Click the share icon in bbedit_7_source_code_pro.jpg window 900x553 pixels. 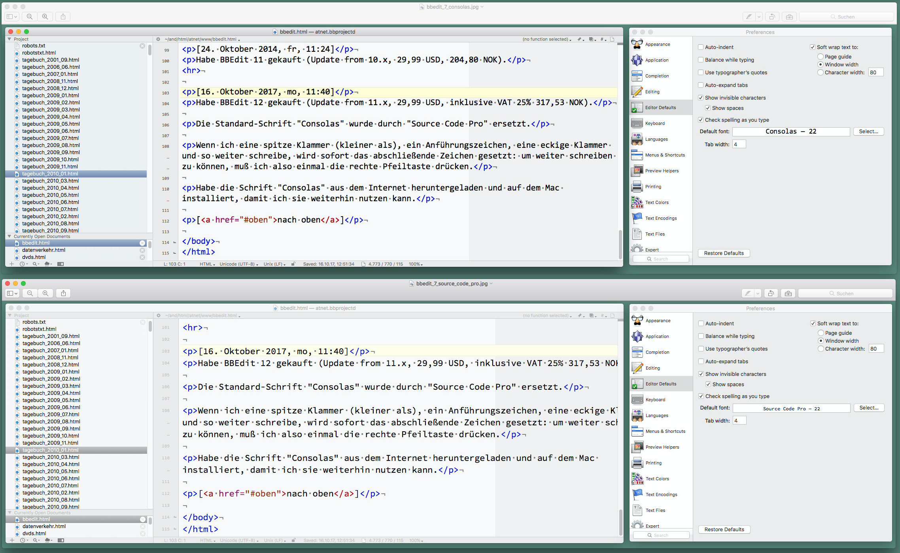coord(63,293)
